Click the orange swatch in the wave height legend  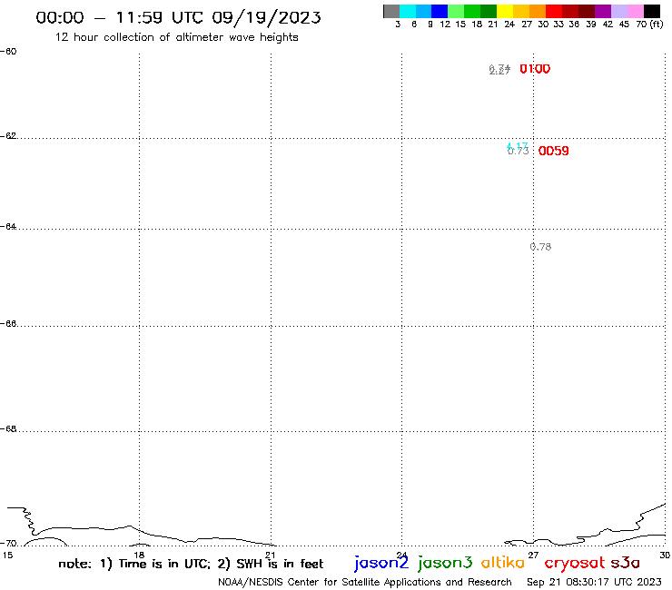pos(538,11)
